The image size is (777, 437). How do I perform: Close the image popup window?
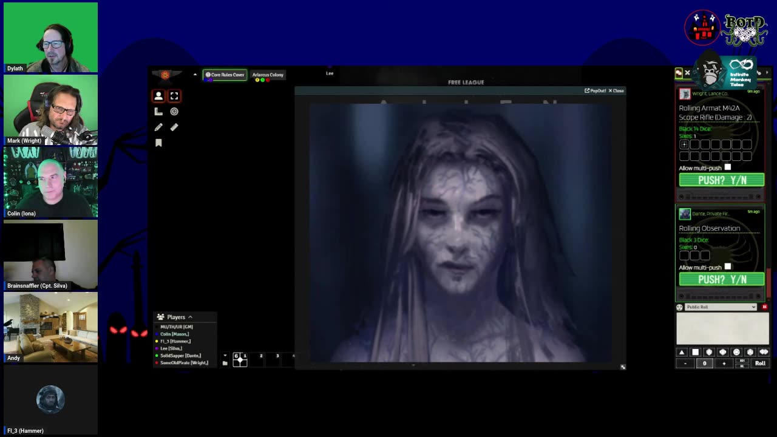click(616, 90)
